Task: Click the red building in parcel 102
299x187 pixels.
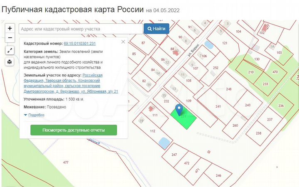Action: [265, 27]
